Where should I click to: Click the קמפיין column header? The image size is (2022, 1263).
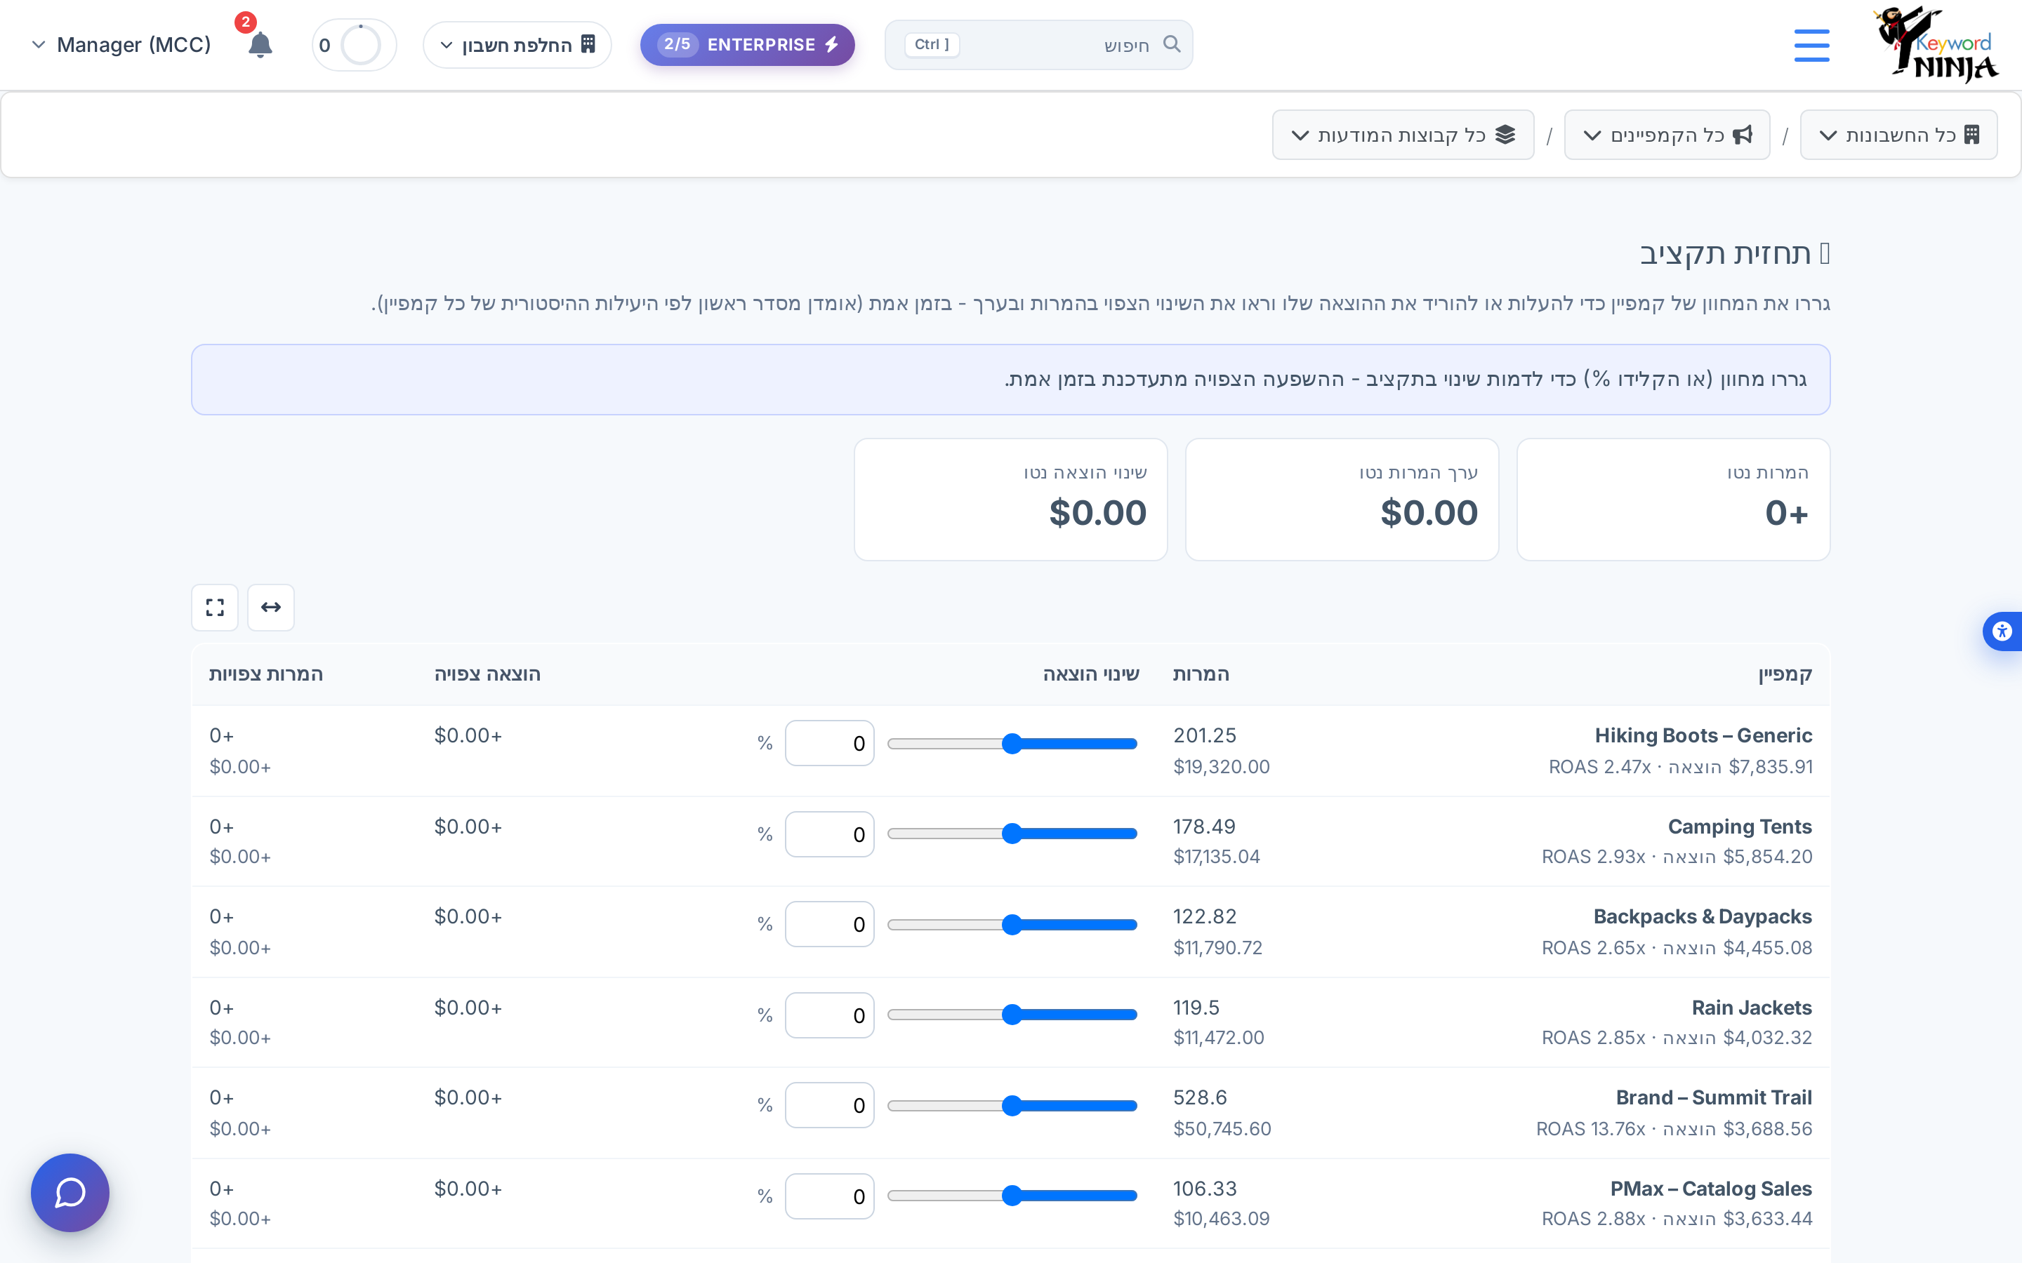(1785, 674)
